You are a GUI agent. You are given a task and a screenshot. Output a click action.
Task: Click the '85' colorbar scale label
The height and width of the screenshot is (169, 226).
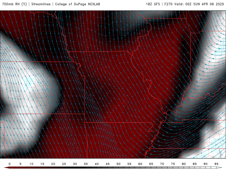pos(195,164)
